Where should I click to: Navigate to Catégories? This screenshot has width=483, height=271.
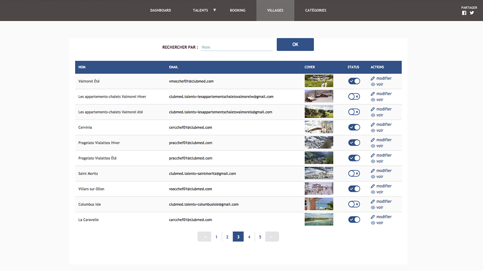pos(316,11)
